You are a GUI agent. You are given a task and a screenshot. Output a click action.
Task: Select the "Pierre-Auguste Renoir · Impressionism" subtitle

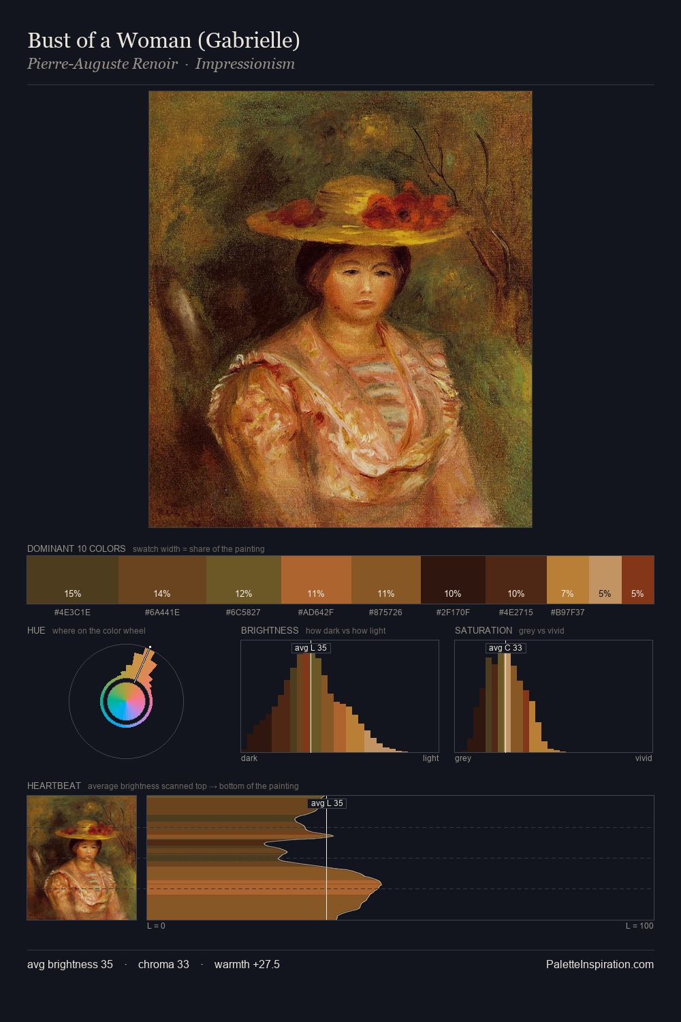161,64
